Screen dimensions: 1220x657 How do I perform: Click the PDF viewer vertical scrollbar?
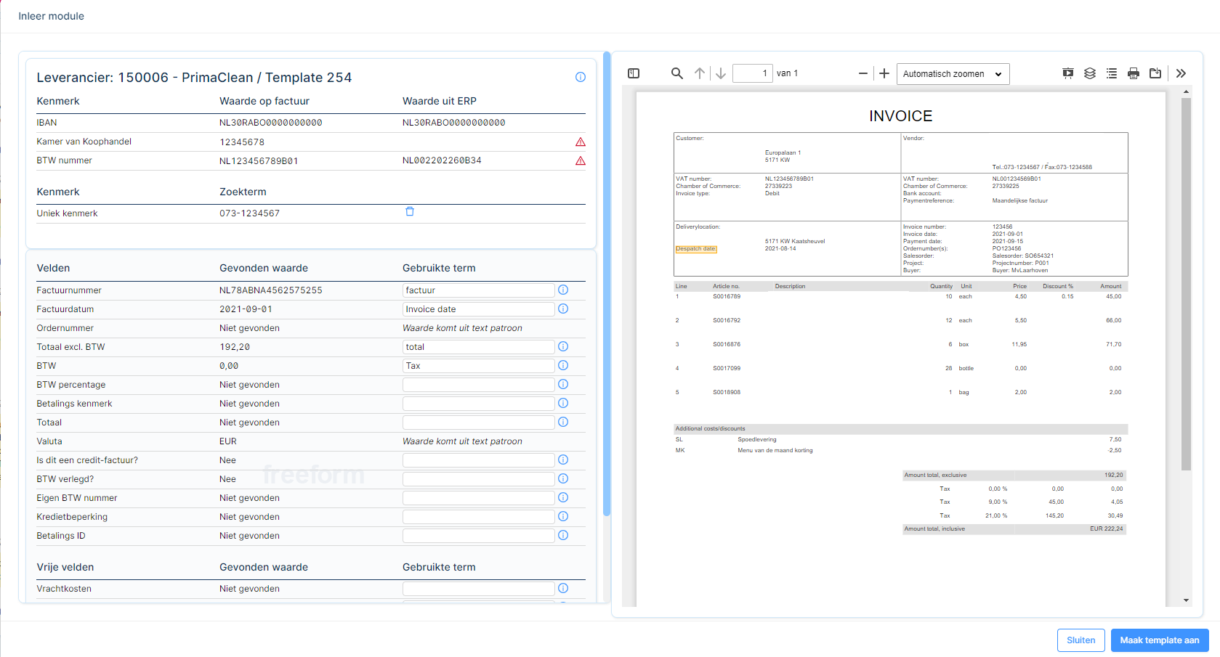click(x=1186, y=283)
